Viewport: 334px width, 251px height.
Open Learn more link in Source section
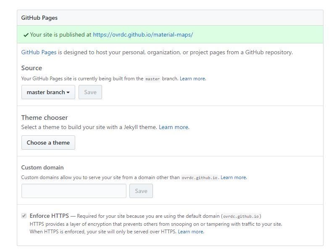click(x=193, y=79)
